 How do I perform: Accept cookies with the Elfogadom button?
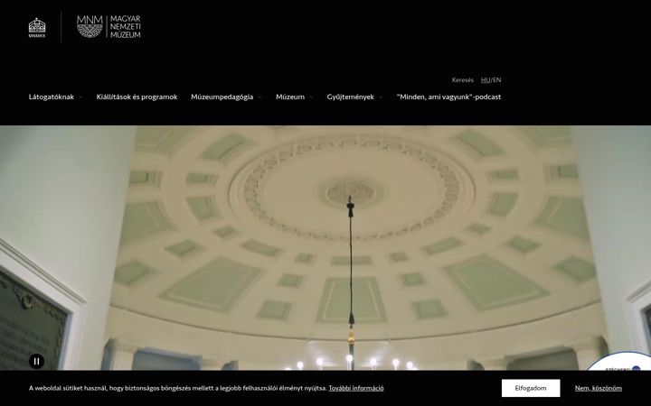[x=531, y=388]
